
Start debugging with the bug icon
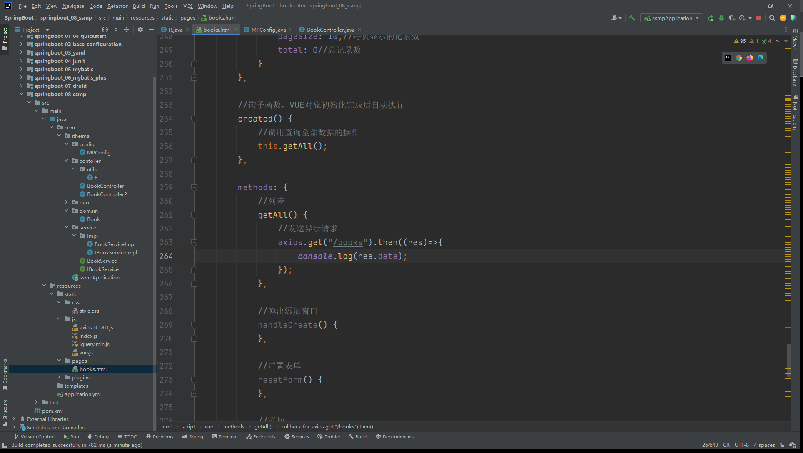click(x=721, y=18)
